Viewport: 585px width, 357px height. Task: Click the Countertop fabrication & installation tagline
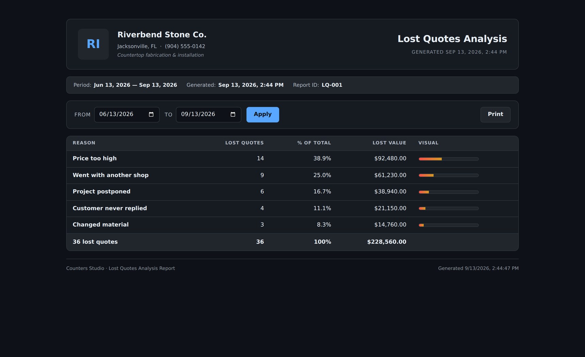click(x=161, y=55)
